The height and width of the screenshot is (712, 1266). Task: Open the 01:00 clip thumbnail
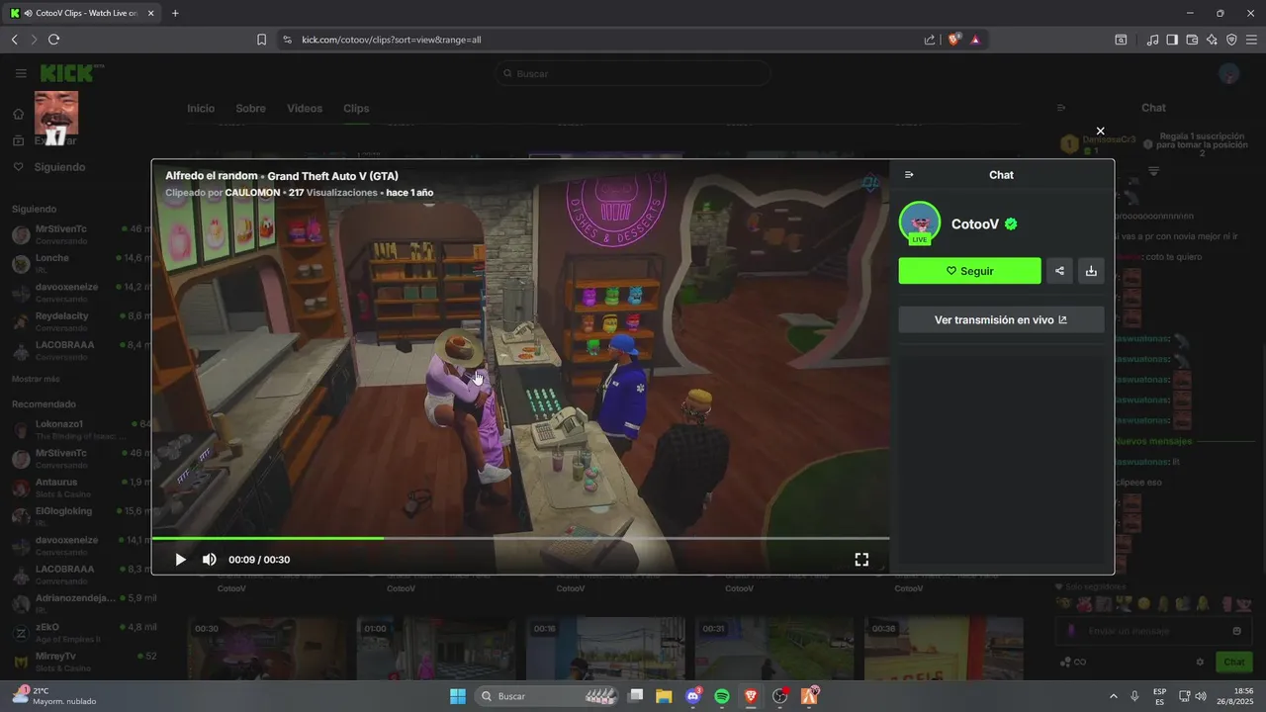coord(436,649)
